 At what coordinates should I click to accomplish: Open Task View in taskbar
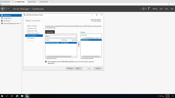click(x=12, y=96)
